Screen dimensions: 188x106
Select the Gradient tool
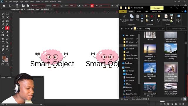[3, 35]
